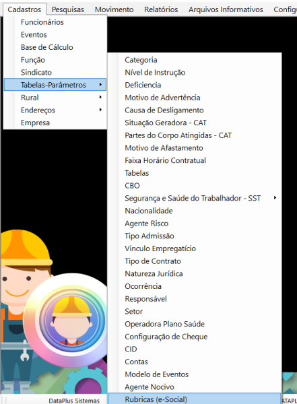
Task: Select Situação Geradora - CAT
Action: click(195, 123)
